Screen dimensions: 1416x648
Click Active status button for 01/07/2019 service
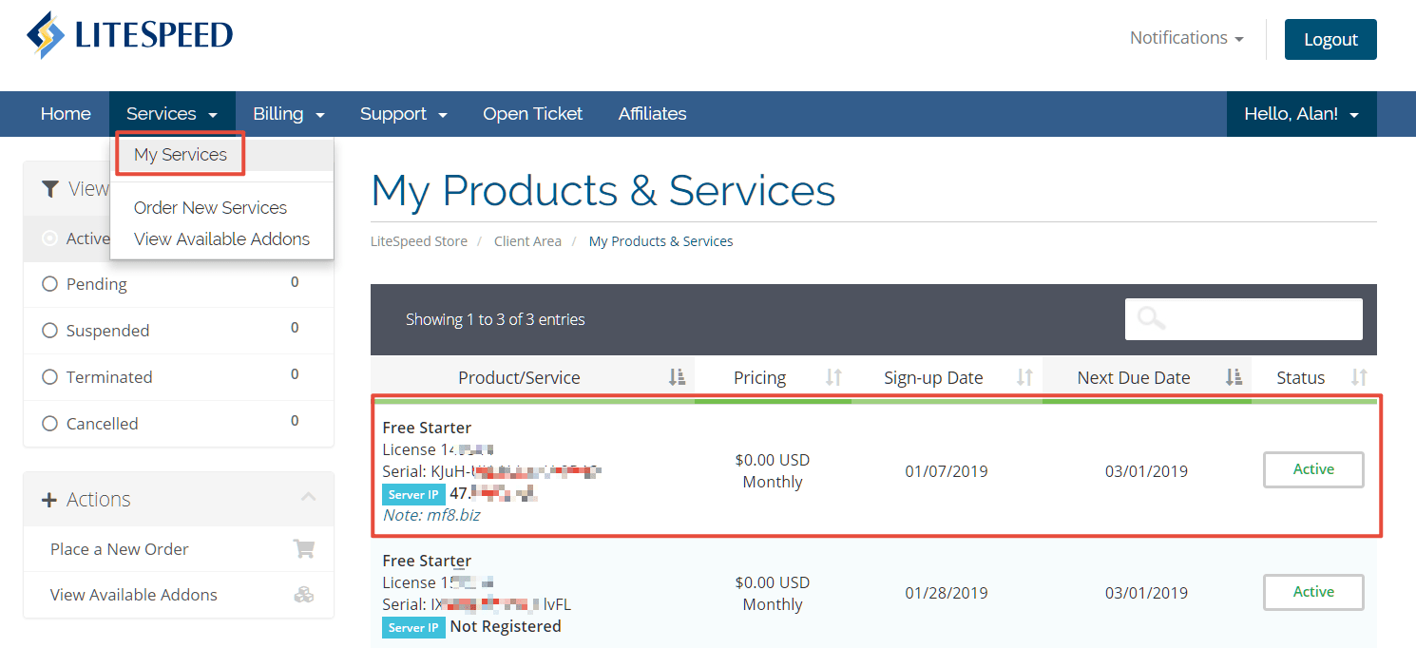[1313, 469]
